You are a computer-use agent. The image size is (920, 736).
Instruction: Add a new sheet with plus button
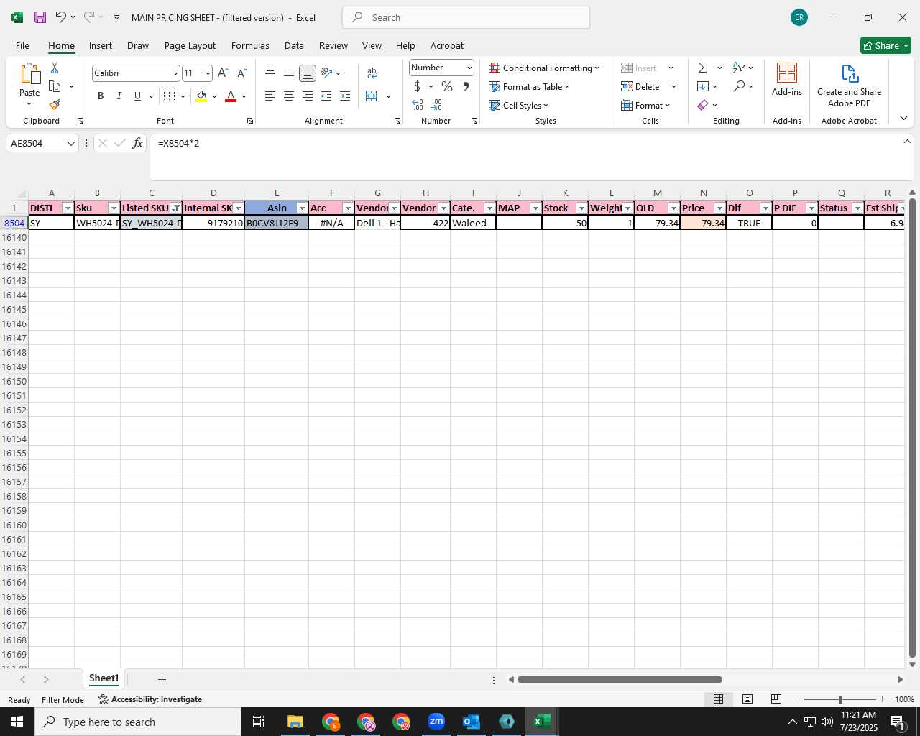162,679
